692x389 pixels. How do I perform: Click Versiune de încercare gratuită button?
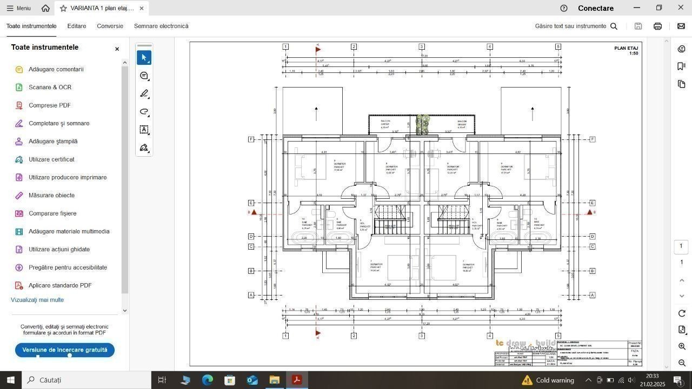[x=65, y=350]
